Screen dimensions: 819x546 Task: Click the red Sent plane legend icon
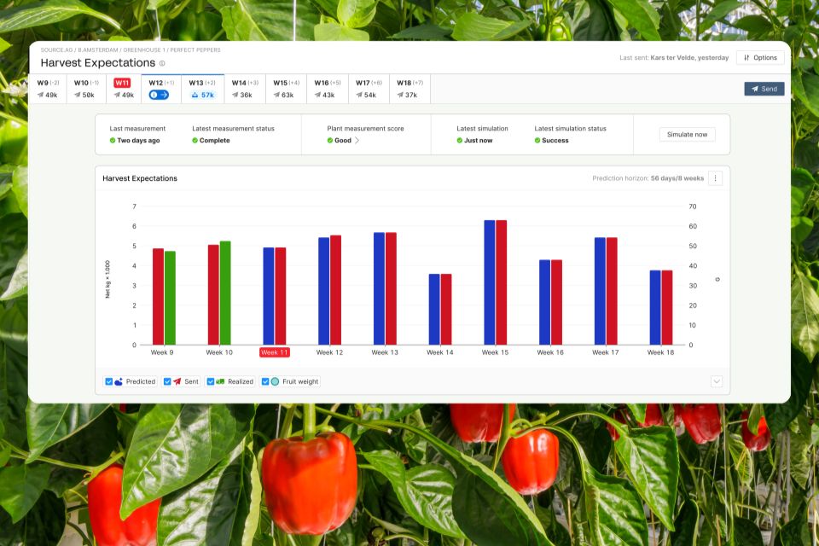click(x=177, y=381)
